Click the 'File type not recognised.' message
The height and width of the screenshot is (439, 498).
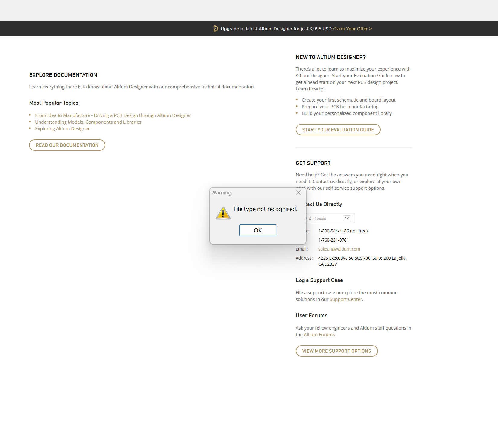[x=265, y=209]
